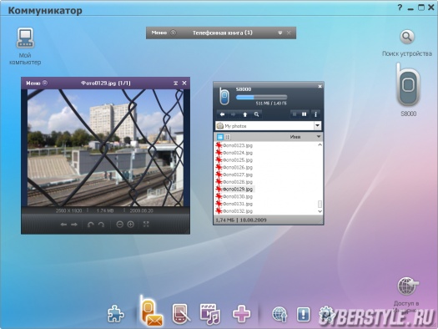Click the pink plus dock icon
The image size is (438, 329).
[x=241, y=314]
